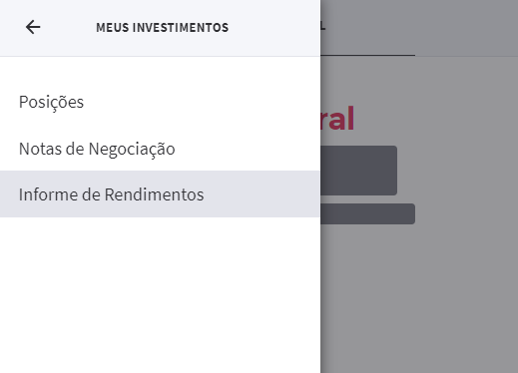The height and width of the screenshot is (373, 518).
Task: Dismiss the drawer via the dimmed overlay
Action: click(419, 292)
